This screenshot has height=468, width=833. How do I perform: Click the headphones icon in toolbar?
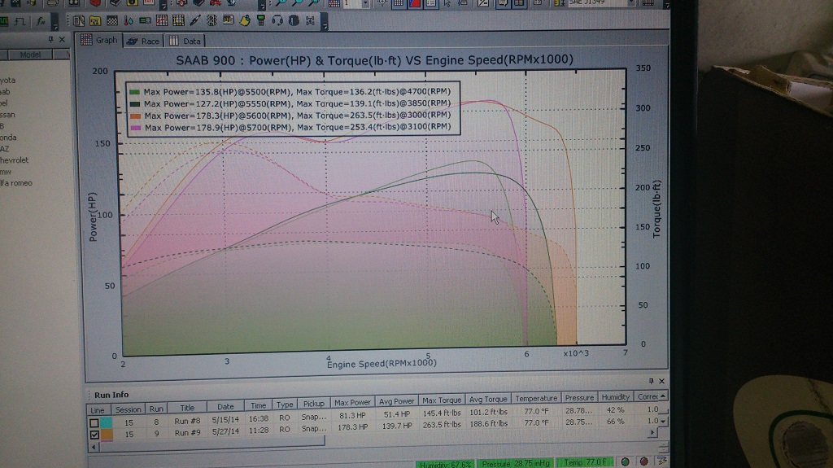277,20
